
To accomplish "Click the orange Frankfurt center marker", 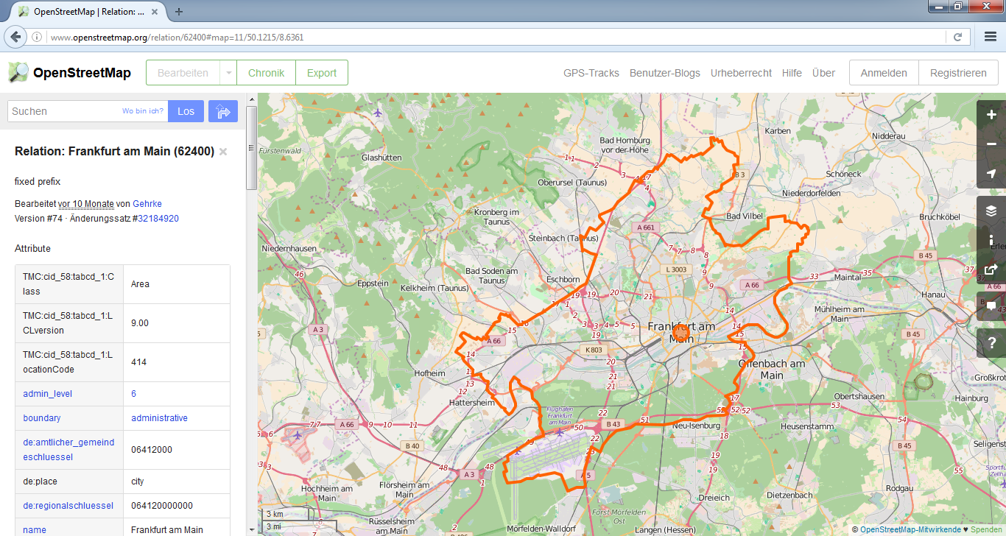I will (682, 334).
